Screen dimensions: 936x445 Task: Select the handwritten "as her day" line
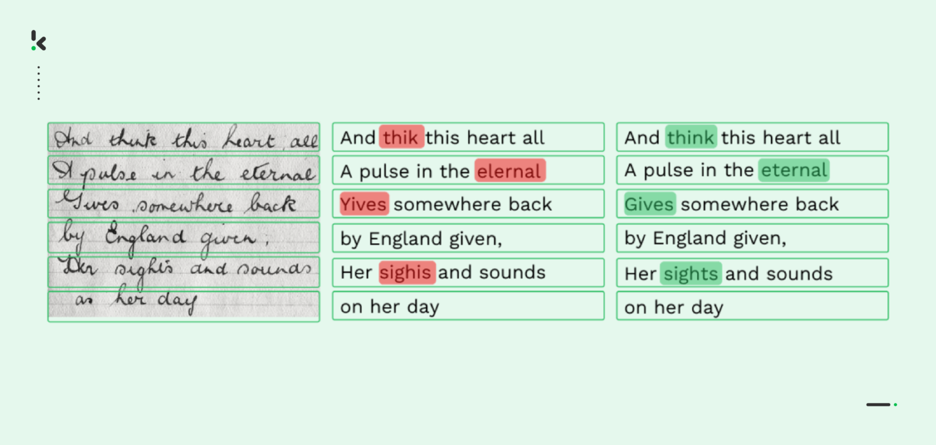[183, 305]
